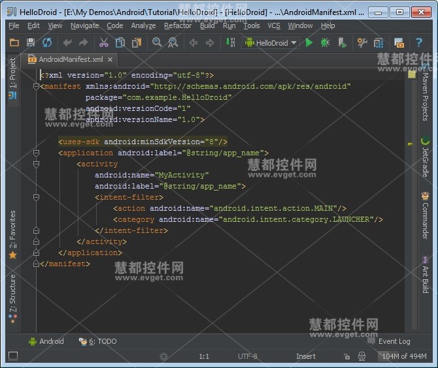Image resolution: width=438 pixels, height=368 pixels.
Task: Paste from clipboard toolbar icon
Action: (137, 42)
